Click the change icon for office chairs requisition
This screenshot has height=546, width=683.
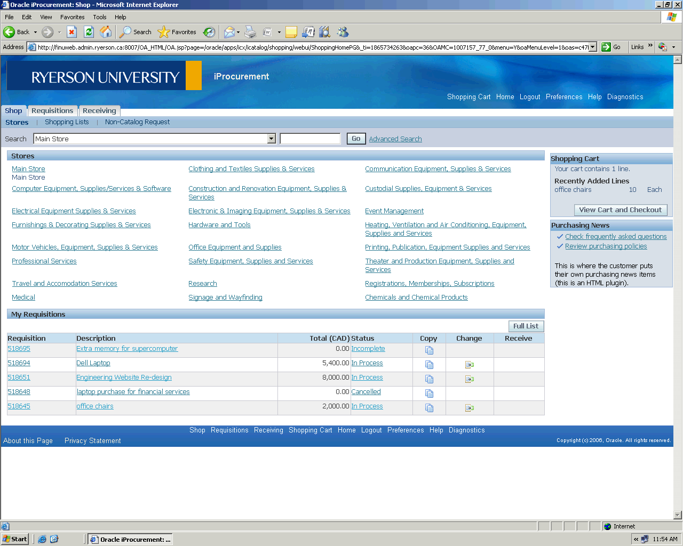(470, 408)
